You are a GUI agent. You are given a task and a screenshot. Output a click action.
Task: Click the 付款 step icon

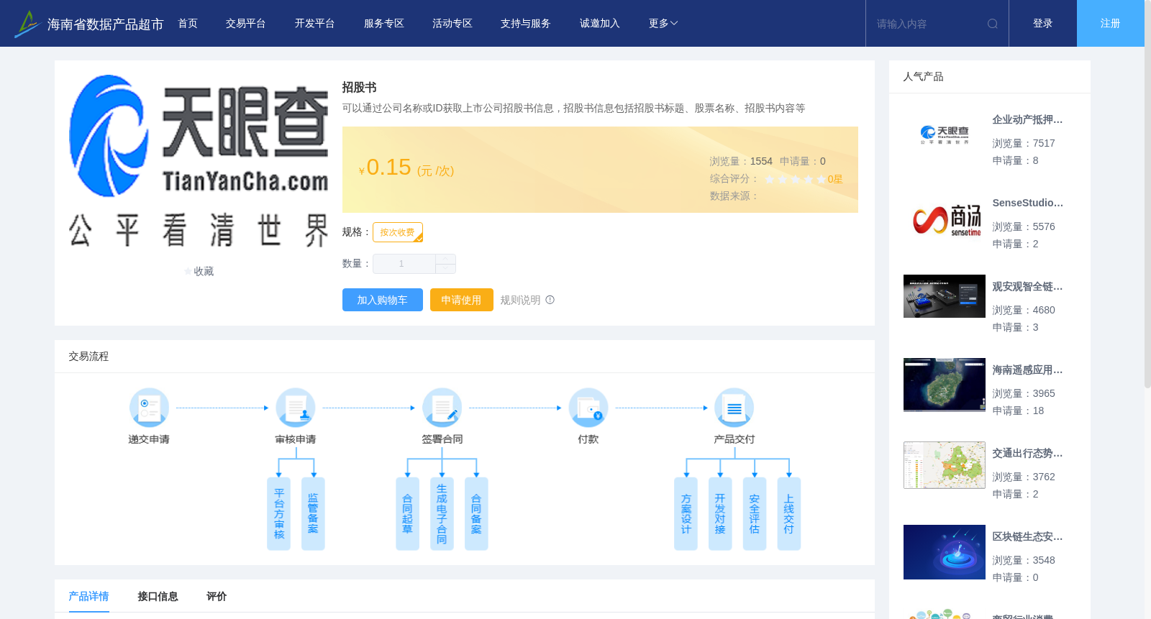588,408
